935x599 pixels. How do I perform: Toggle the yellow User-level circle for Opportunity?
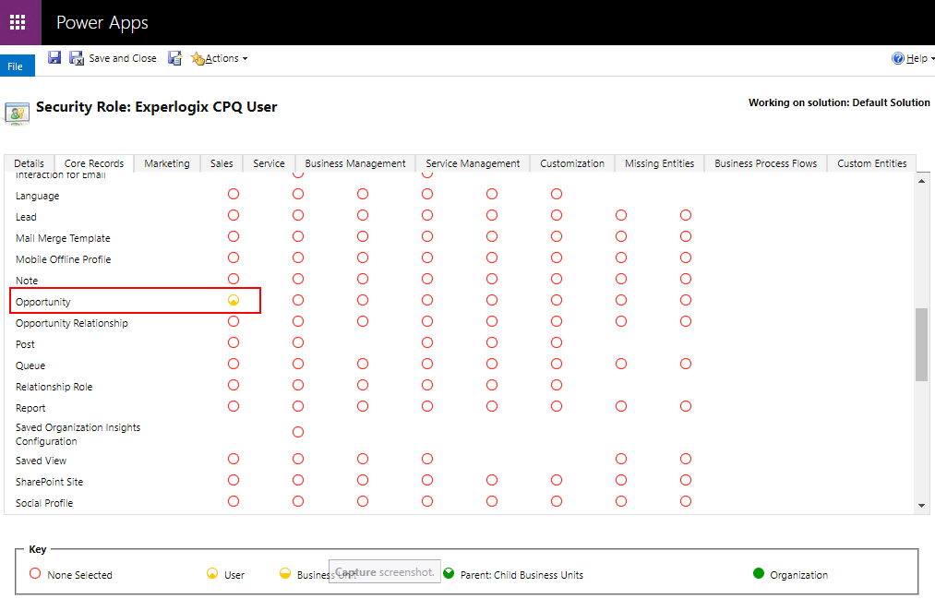[x=234, y=300]
